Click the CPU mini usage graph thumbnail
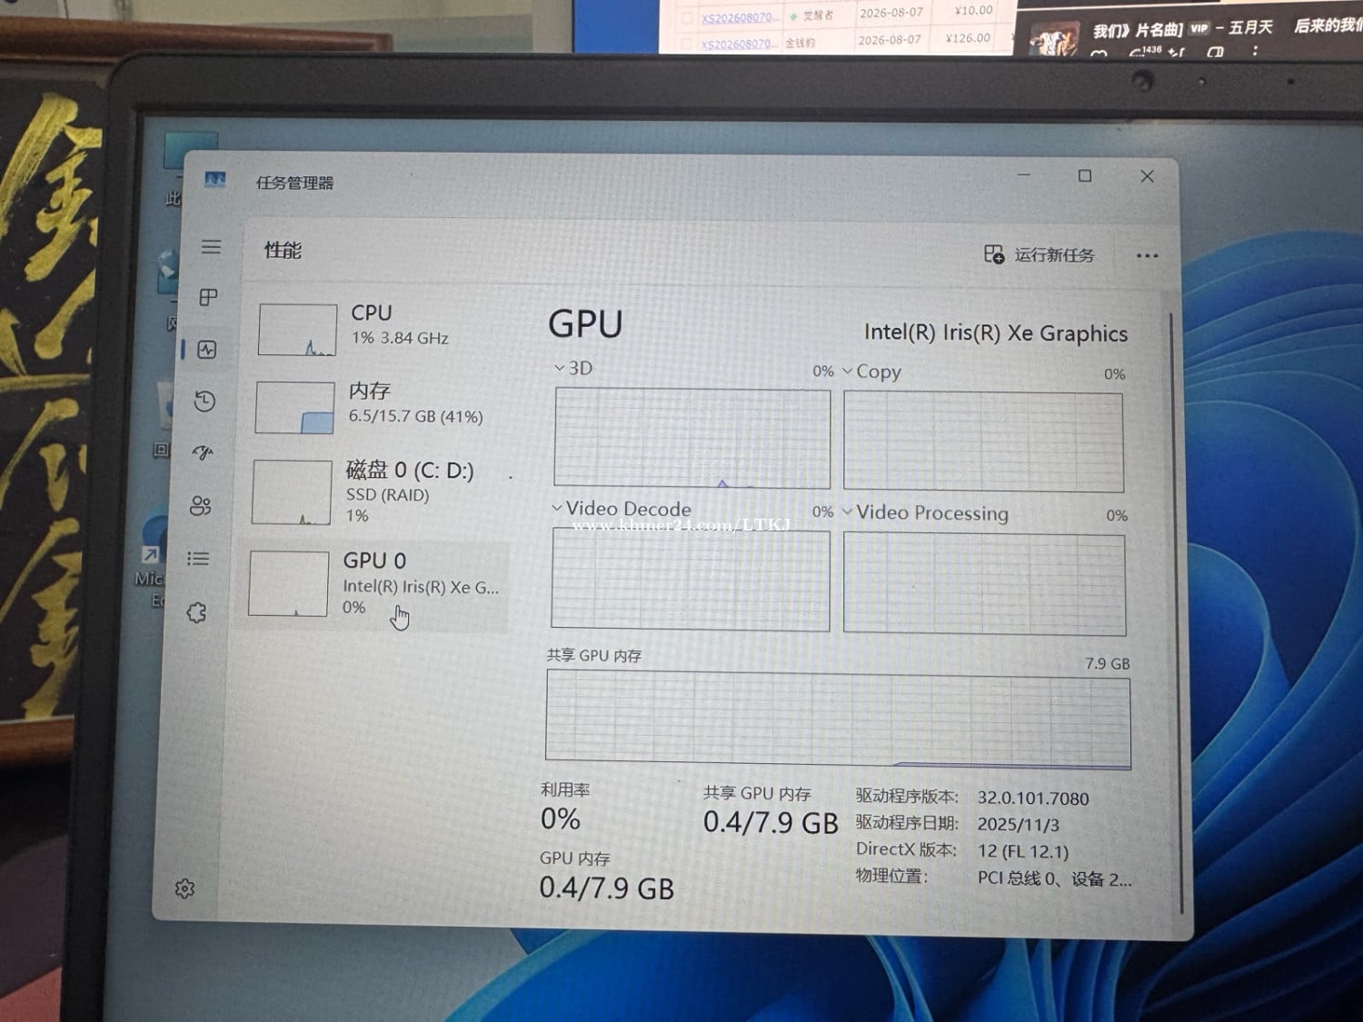This screenshot has width=1363, height=1022. 297,329
